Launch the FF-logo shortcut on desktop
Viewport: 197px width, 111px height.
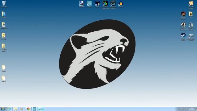pos(90,4)
